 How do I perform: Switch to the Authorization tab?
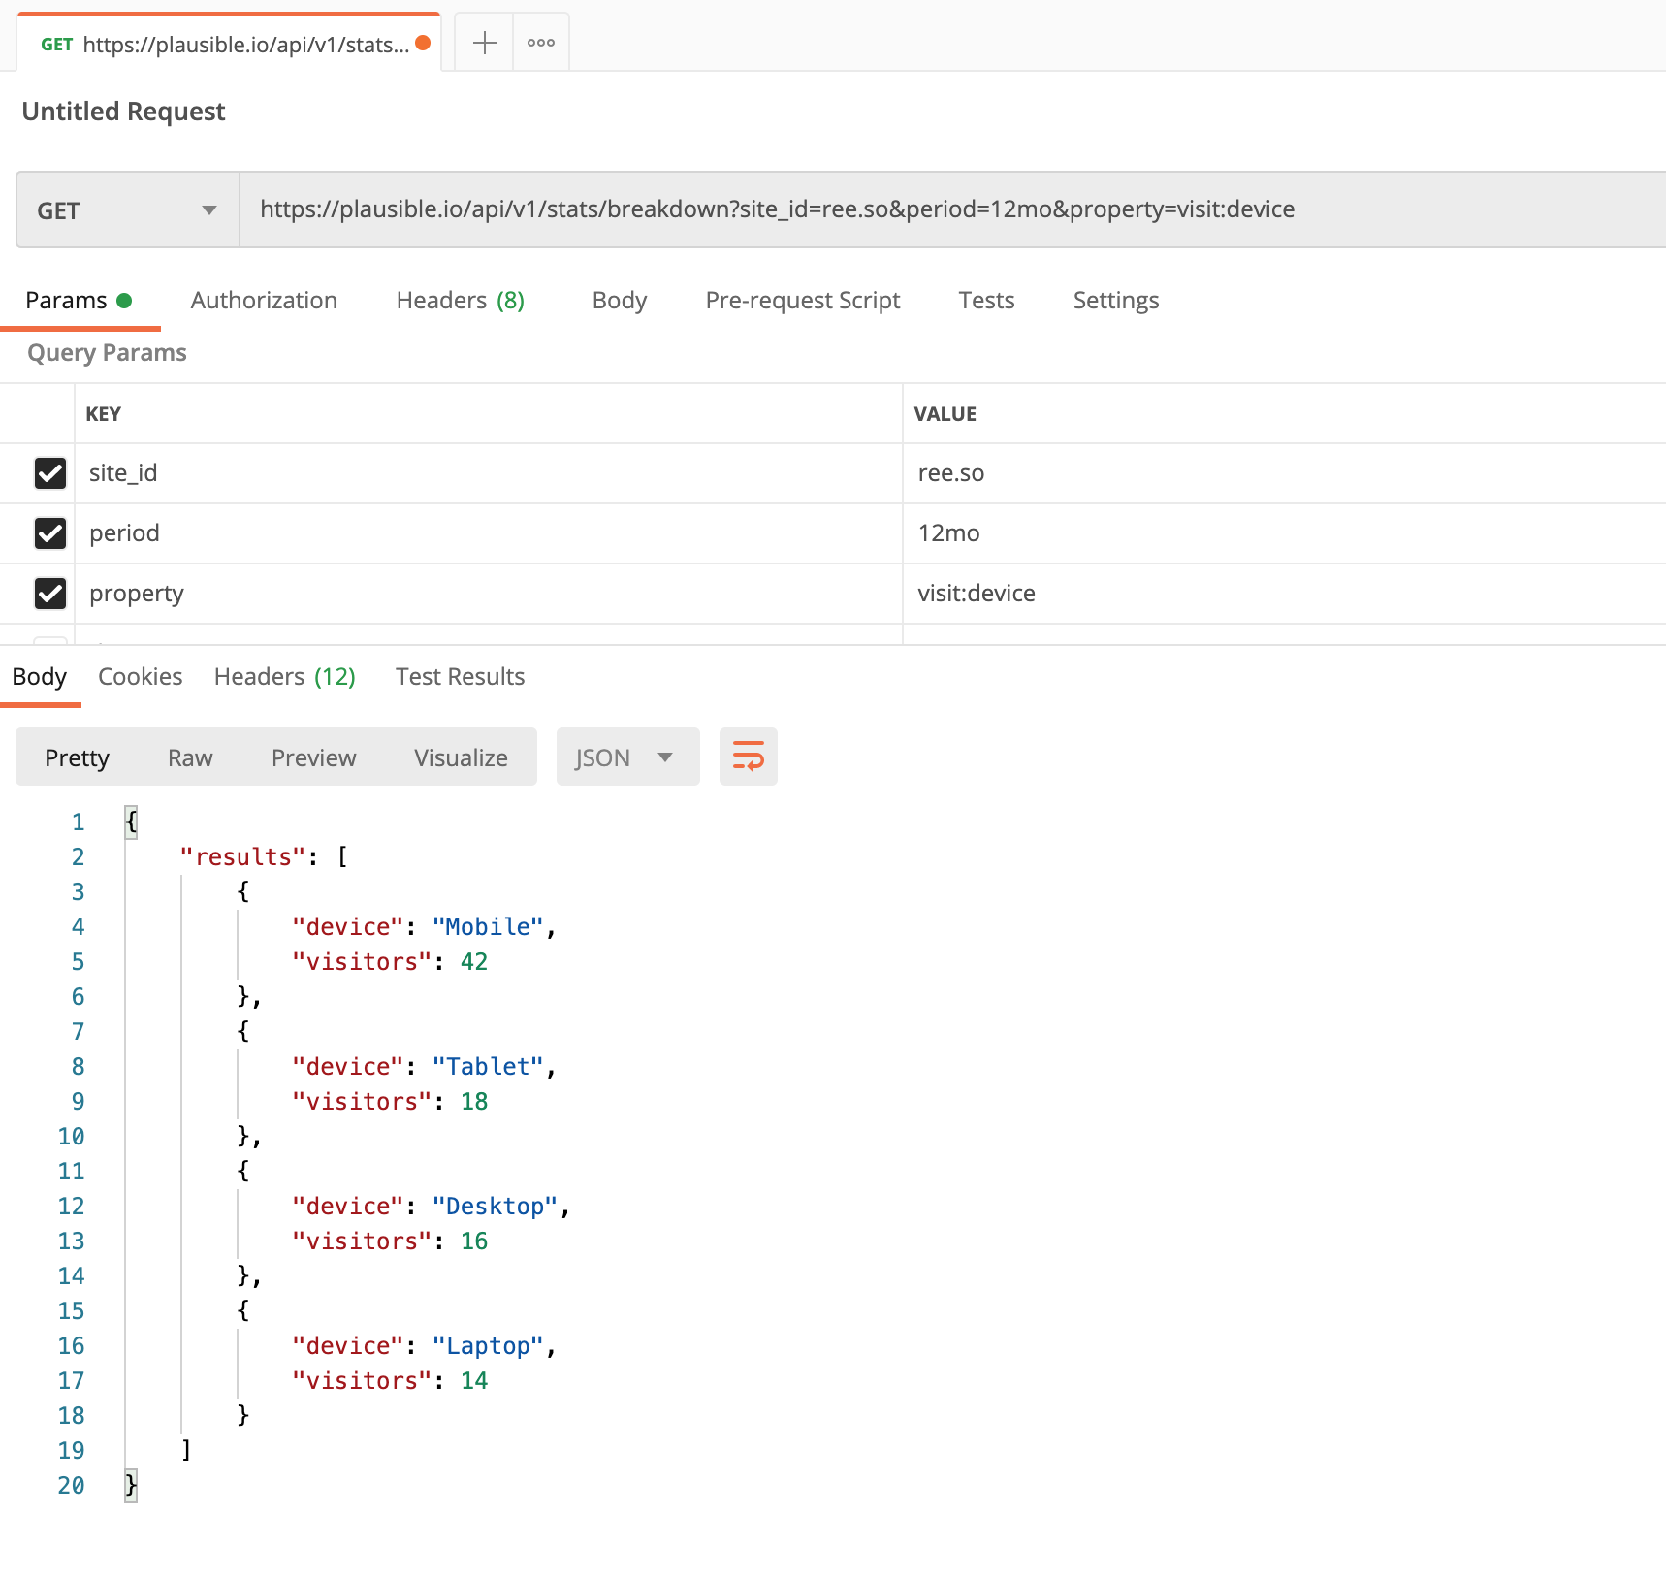(263, 300)
